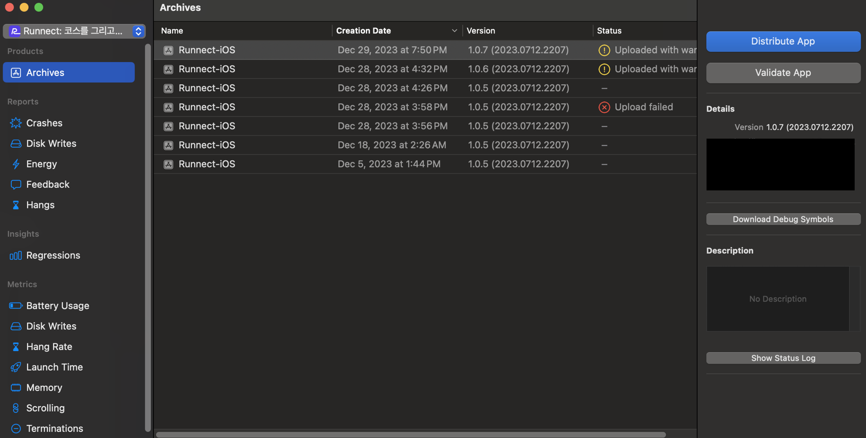The width and height of the screenshot is (866, 438).
Task: Click archive icon for Dec 28 3:58 PM row
Action: pos(169,107)
